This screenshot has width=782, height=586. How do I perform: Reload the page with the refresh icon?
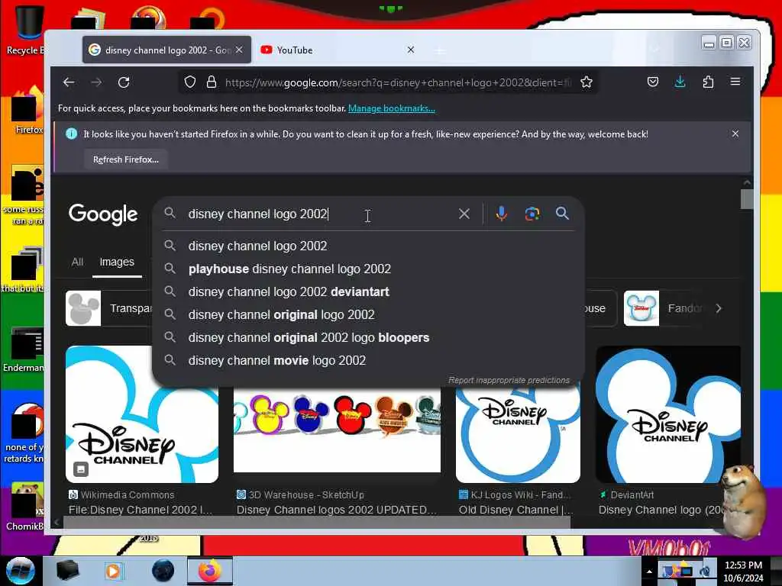click(x=124, y=82)
